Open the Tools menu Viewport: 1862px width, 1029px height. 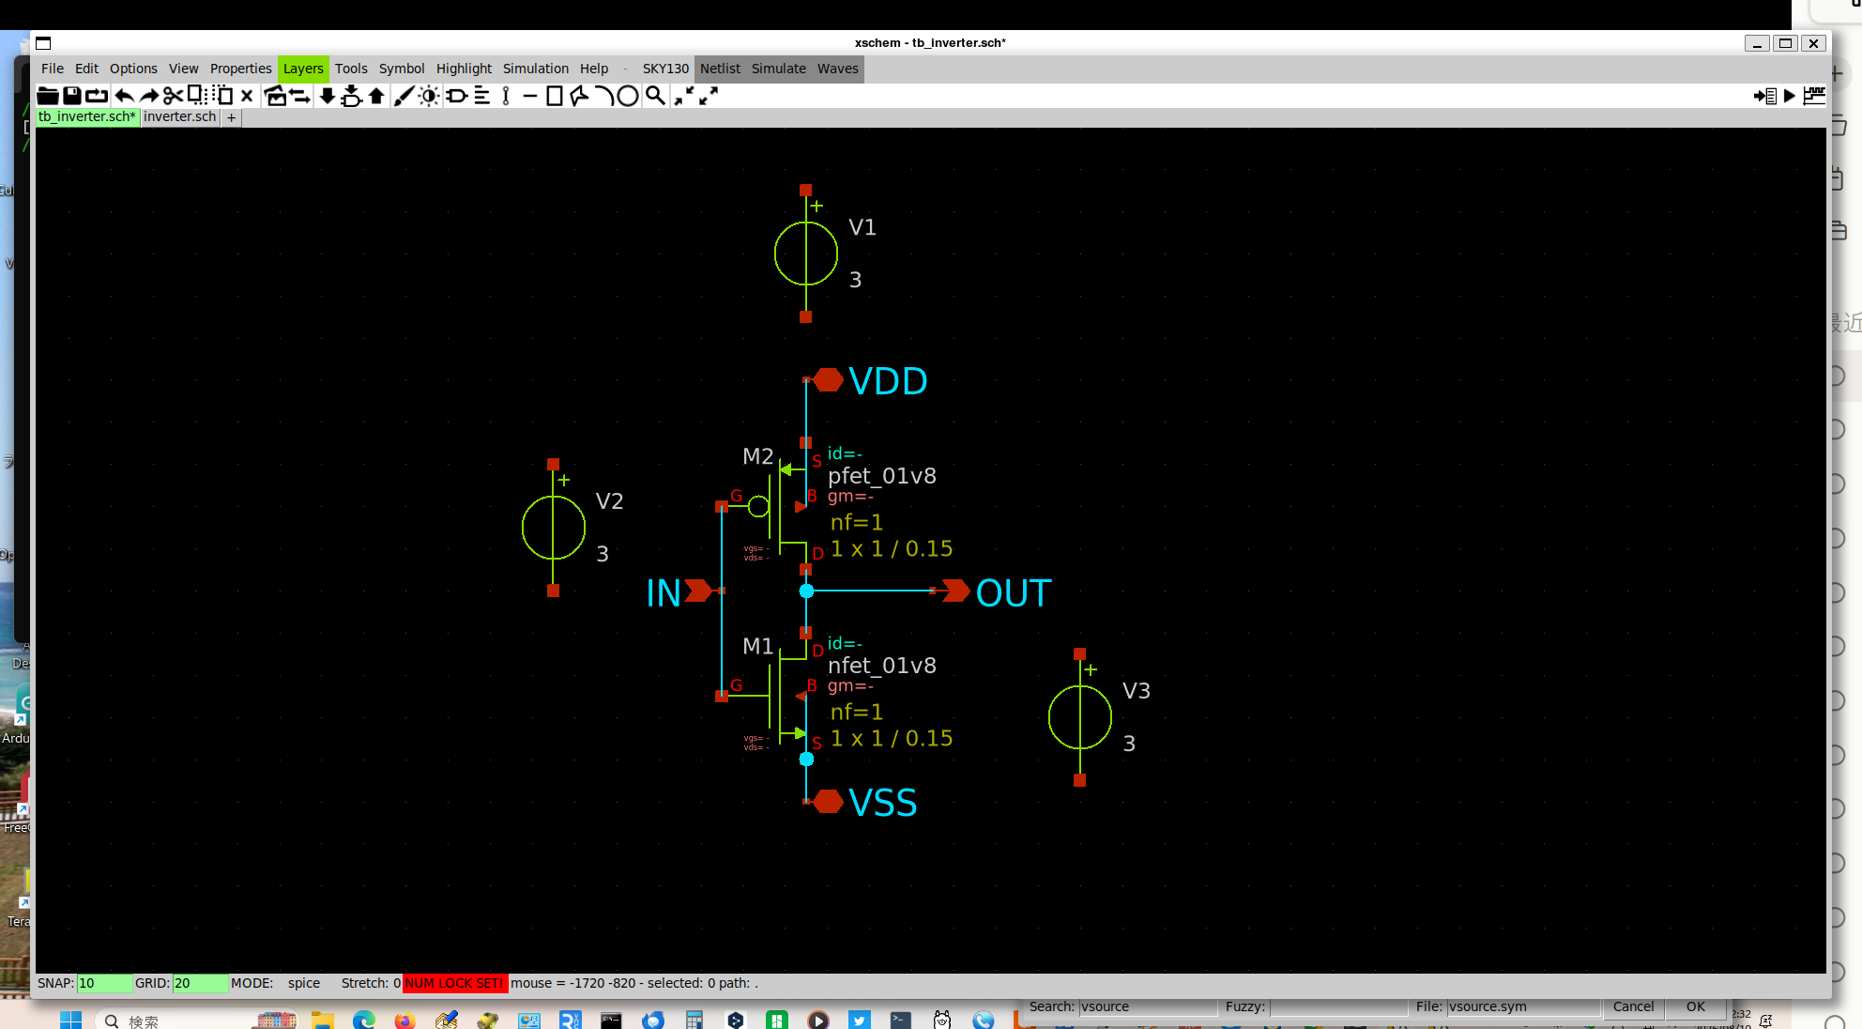click(352, 69)
